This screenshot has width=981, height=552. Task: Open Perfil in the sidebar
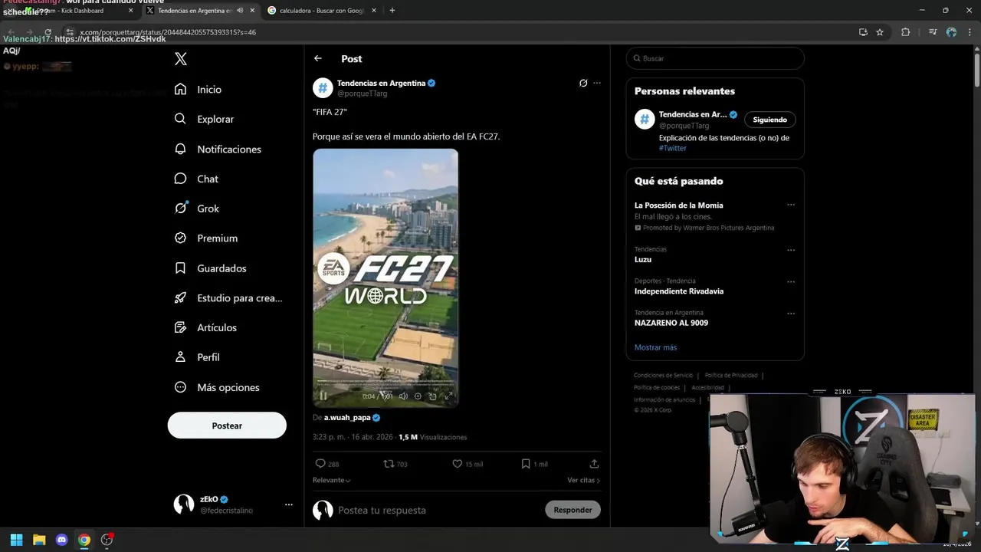point(197,357)
